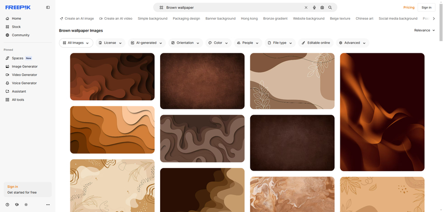Open help question-mark icon
443x212 pixels.
click(x=7, y=205)
